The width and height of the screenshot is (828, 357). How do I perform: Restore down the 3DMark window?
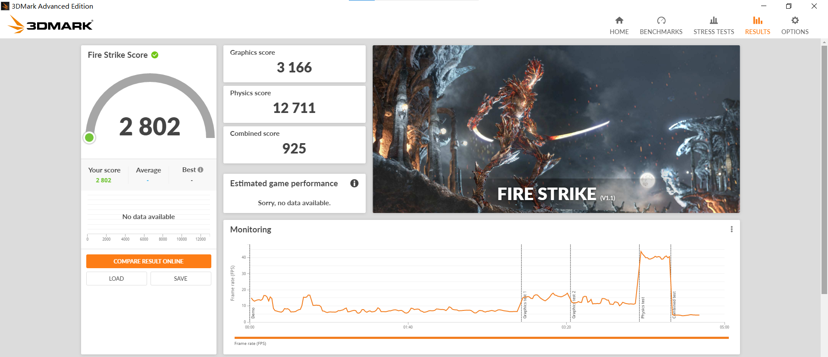pyautogui.click(x=789, y=6)
